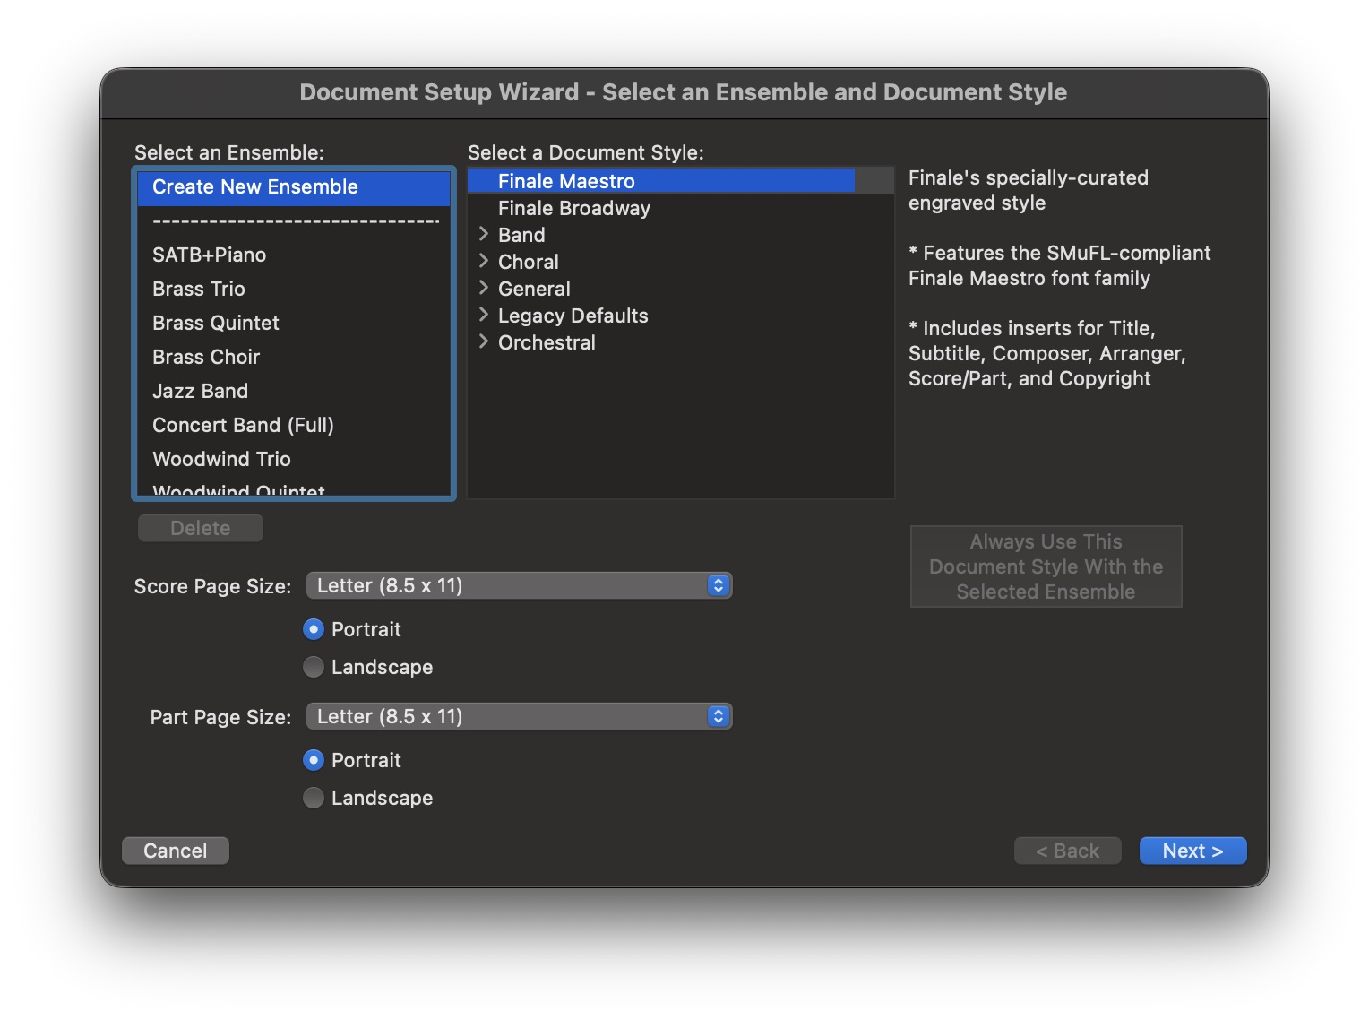Expand the Choral style folder
The width and height of the screenshot is (1369, 1020).
click(484, 262)
